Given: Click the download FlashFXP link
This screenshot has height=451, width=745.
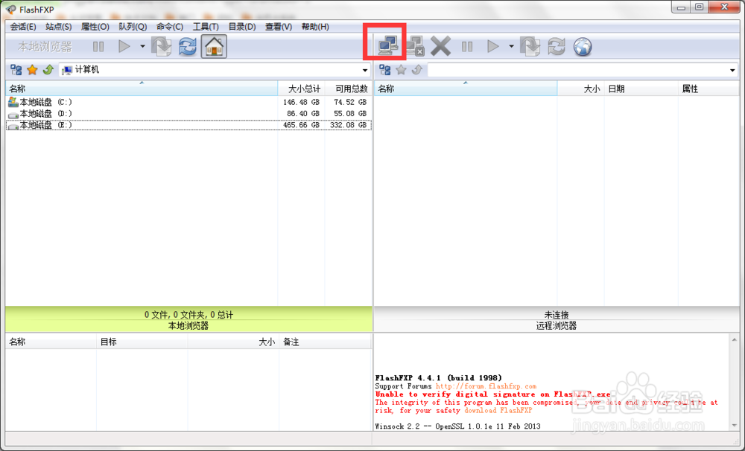Looking at the screenshot, I should click(498, 411).
